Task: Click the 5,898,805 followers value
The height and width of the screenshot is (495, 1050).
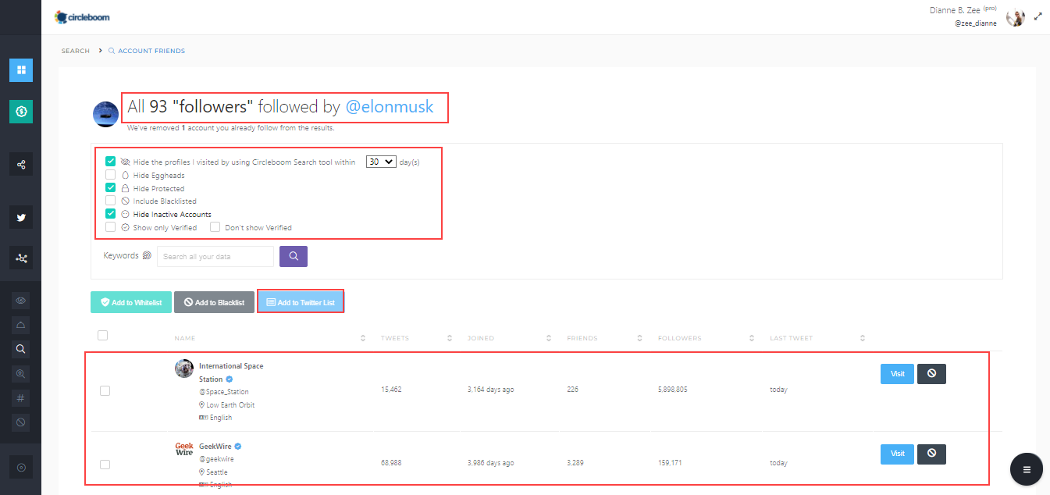Action: click(x=673, y=389)
